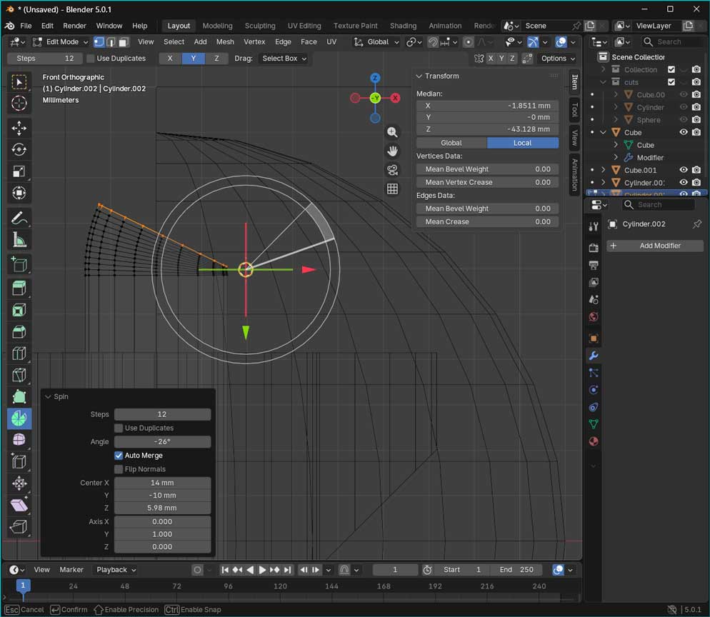710x617 pixels.
Task: Toggle camera view icon in viewport
Action: coord(392,170)
